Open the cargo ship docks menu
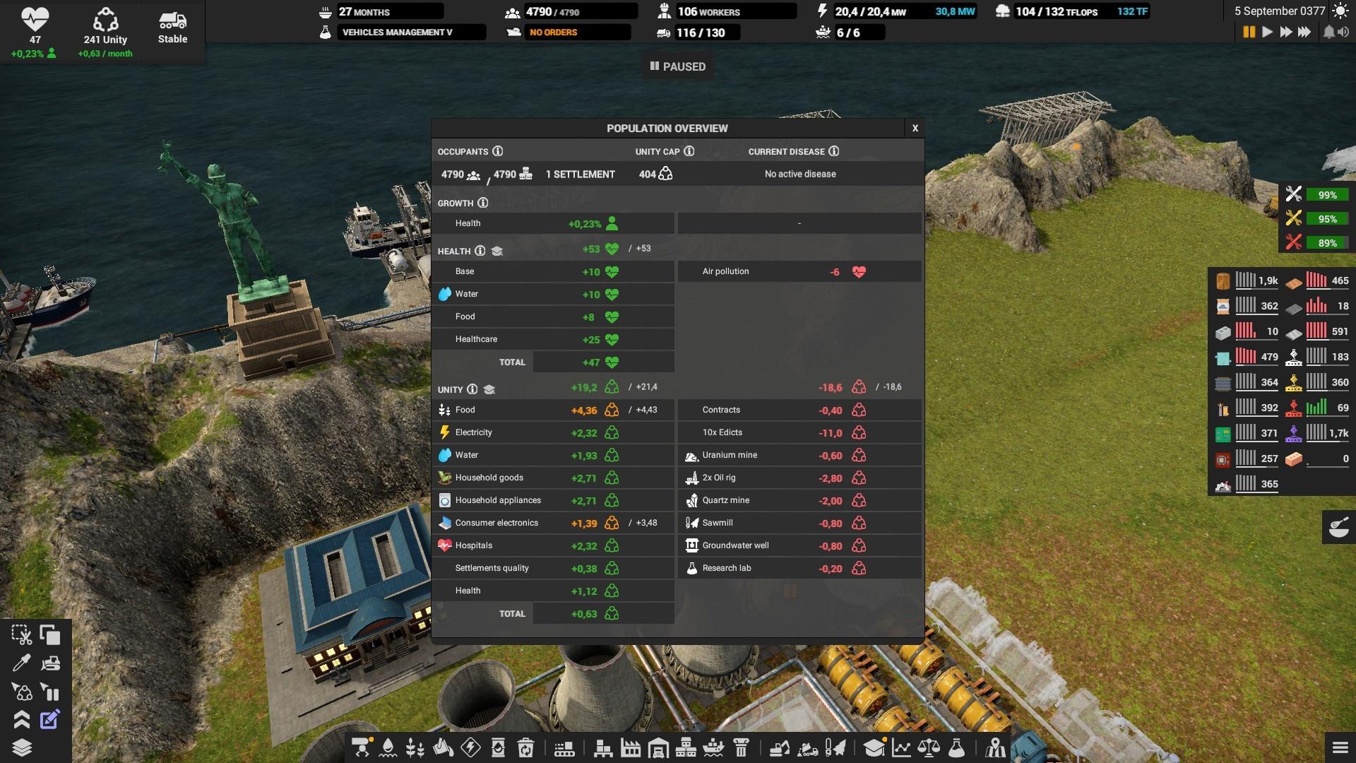The image size is (1356, 763). [714, 747]
